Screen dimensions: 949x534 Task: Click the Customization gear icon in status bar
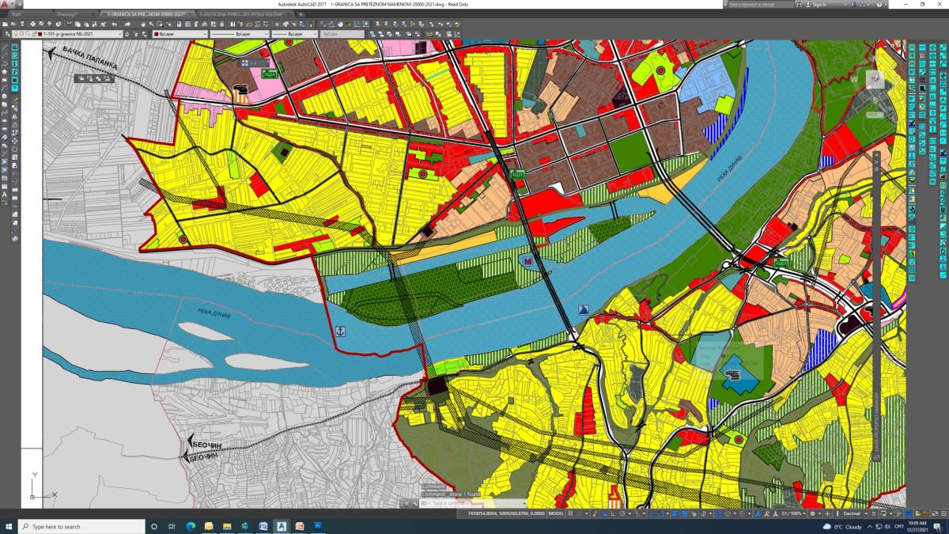tap(813, 513)
